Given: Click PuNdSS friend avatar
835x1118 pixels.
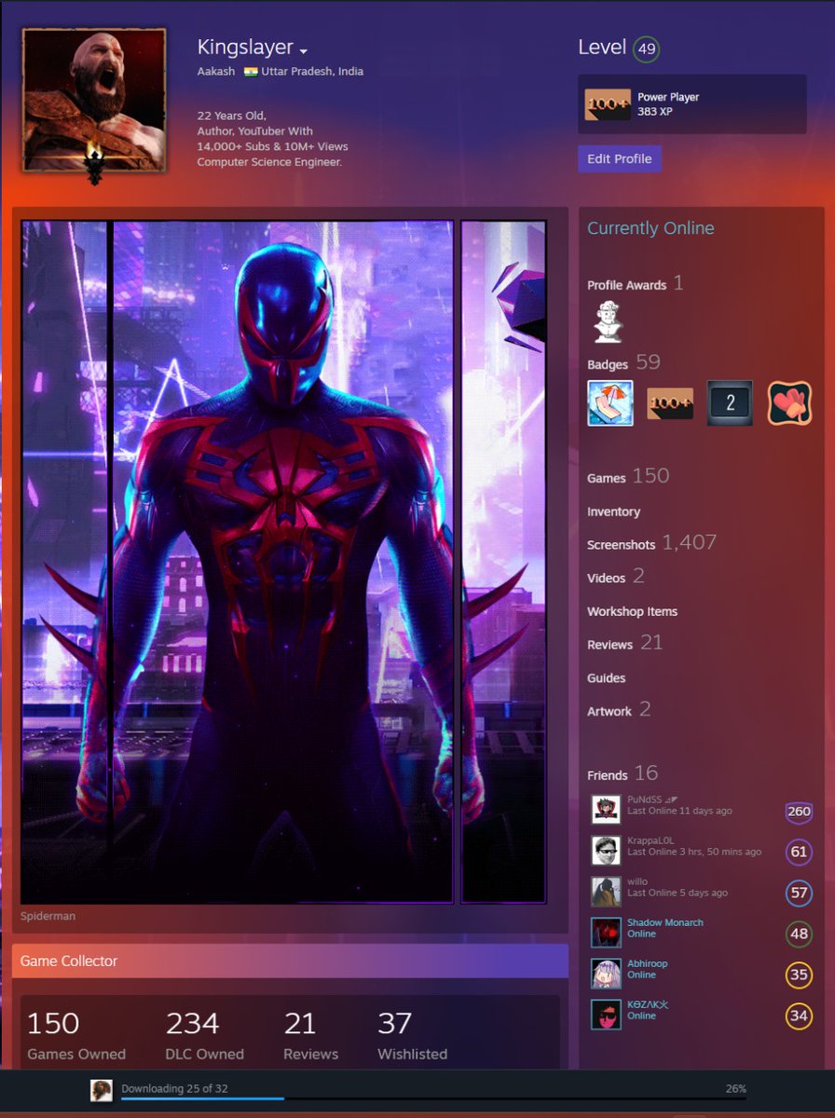Looking at the screenshot, I should [x=606, y=810].
